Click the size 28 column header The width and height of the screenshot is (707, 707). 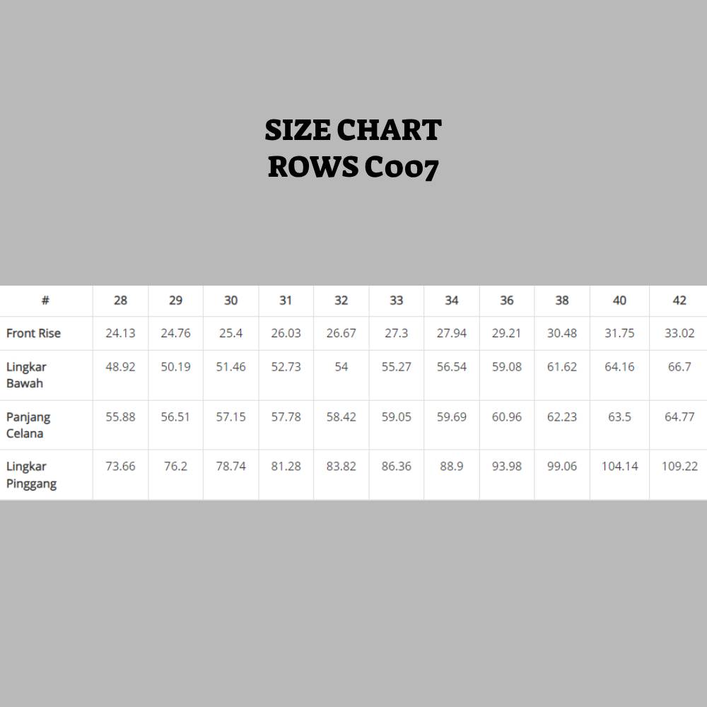tap(121, 300)
